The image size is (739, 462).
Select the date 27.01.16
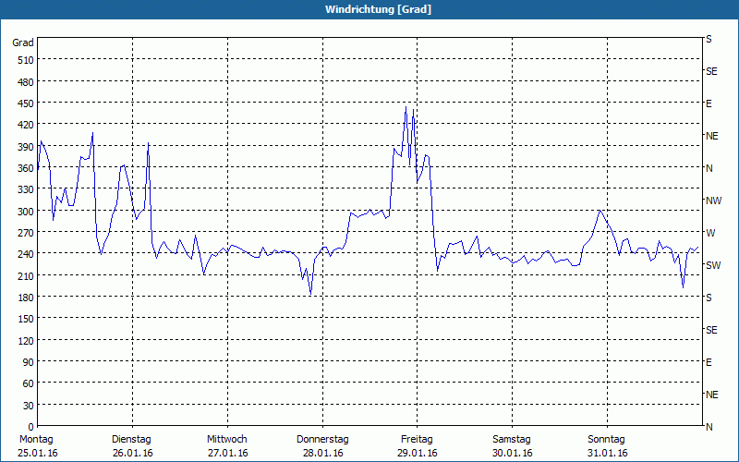[227, 453]
